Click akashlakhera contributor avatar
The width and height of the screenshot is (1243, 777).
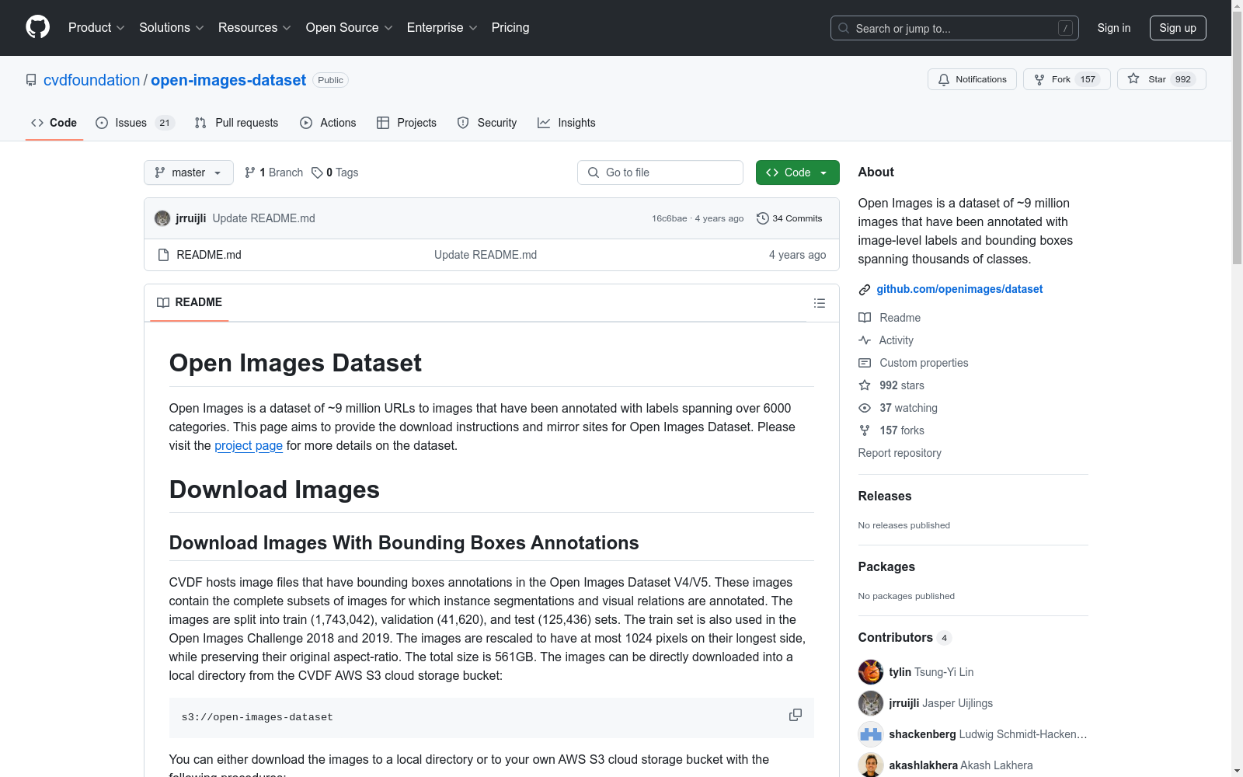coord(871,765)
